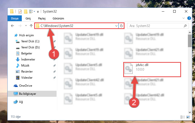This screenshot has width=195, height=123.
Task: Open the Görünüm tab
Action: click(58, 18)
